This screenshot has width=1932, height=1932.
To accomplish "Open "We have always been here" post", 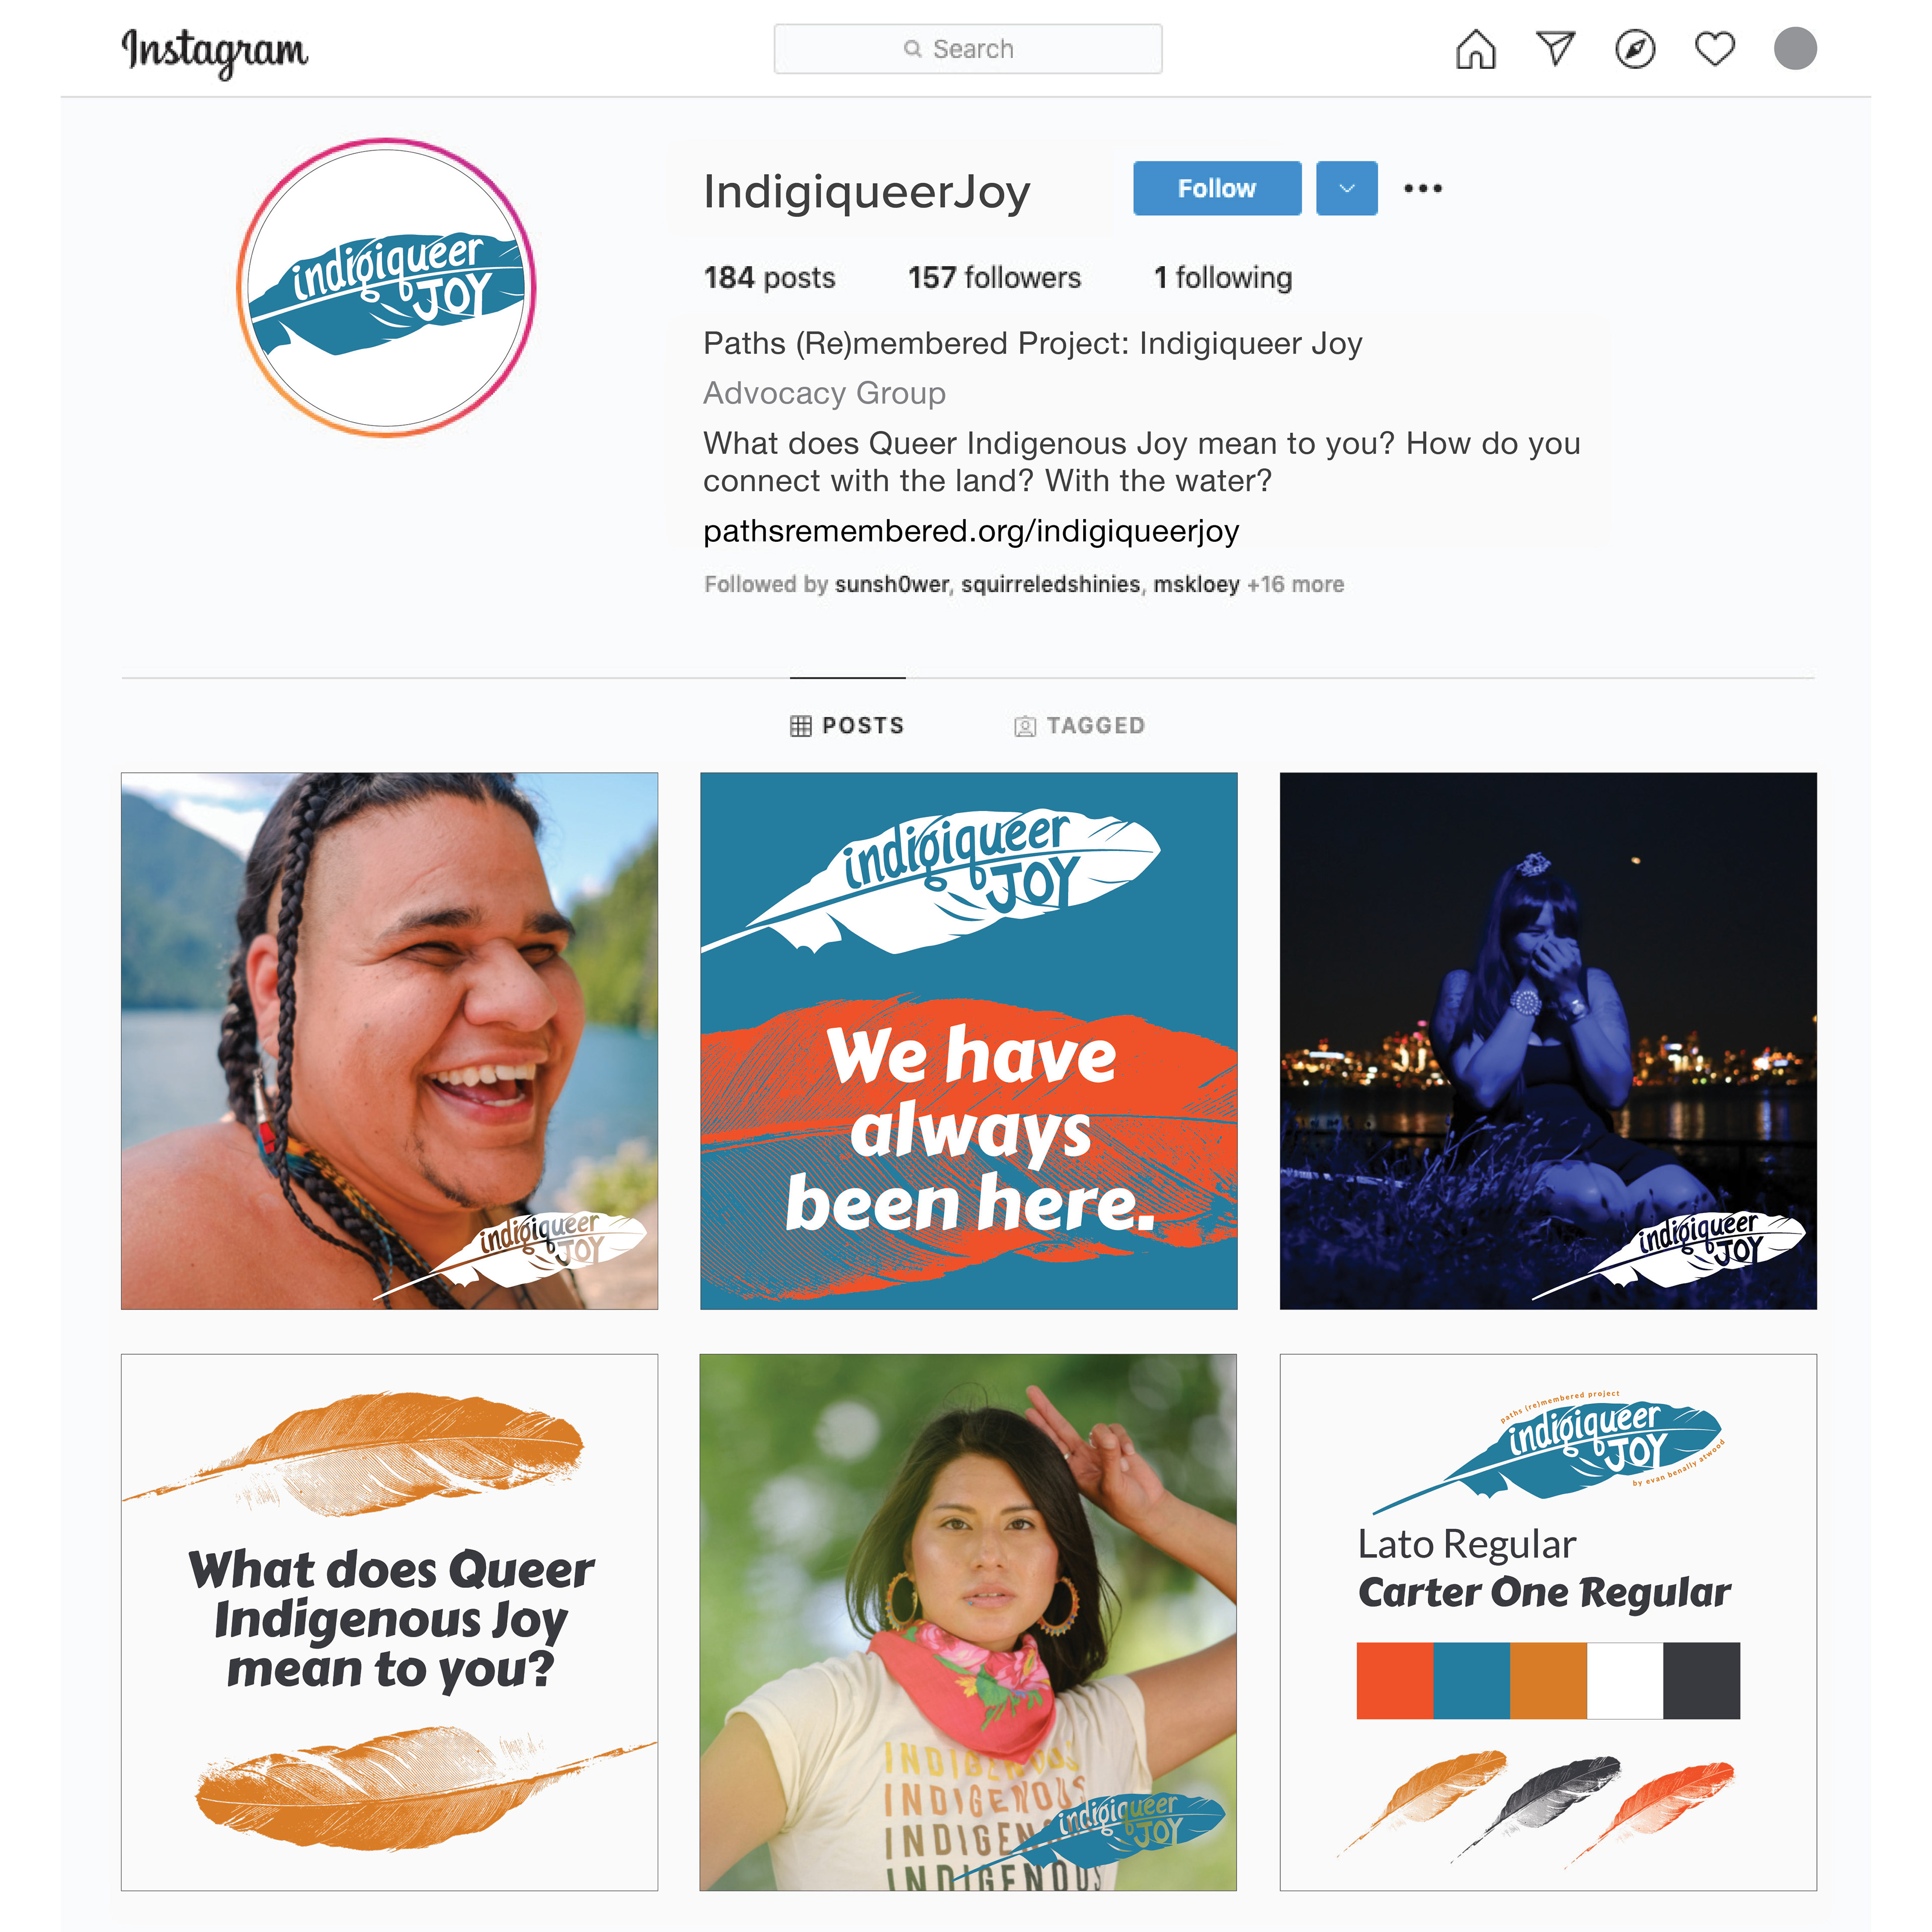I will tap(969, 1041).
